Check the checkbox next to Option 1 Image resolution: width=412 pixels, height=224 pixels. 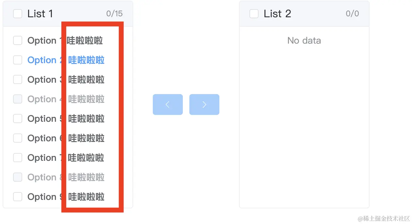point(18,40)
